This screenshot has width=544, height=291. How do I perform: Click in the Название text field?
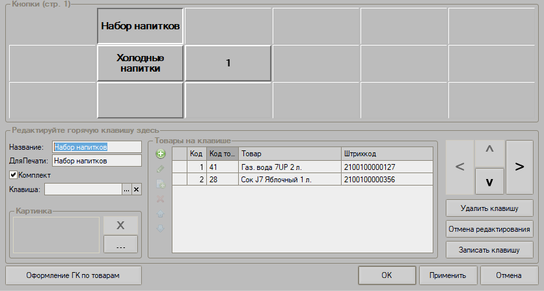[96, 148]
